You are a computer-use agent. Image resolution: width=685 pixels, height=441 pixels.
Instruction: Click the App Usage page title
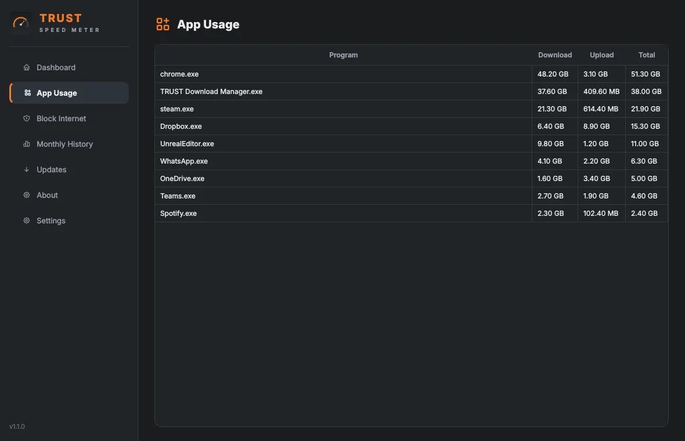pos(208,24)
